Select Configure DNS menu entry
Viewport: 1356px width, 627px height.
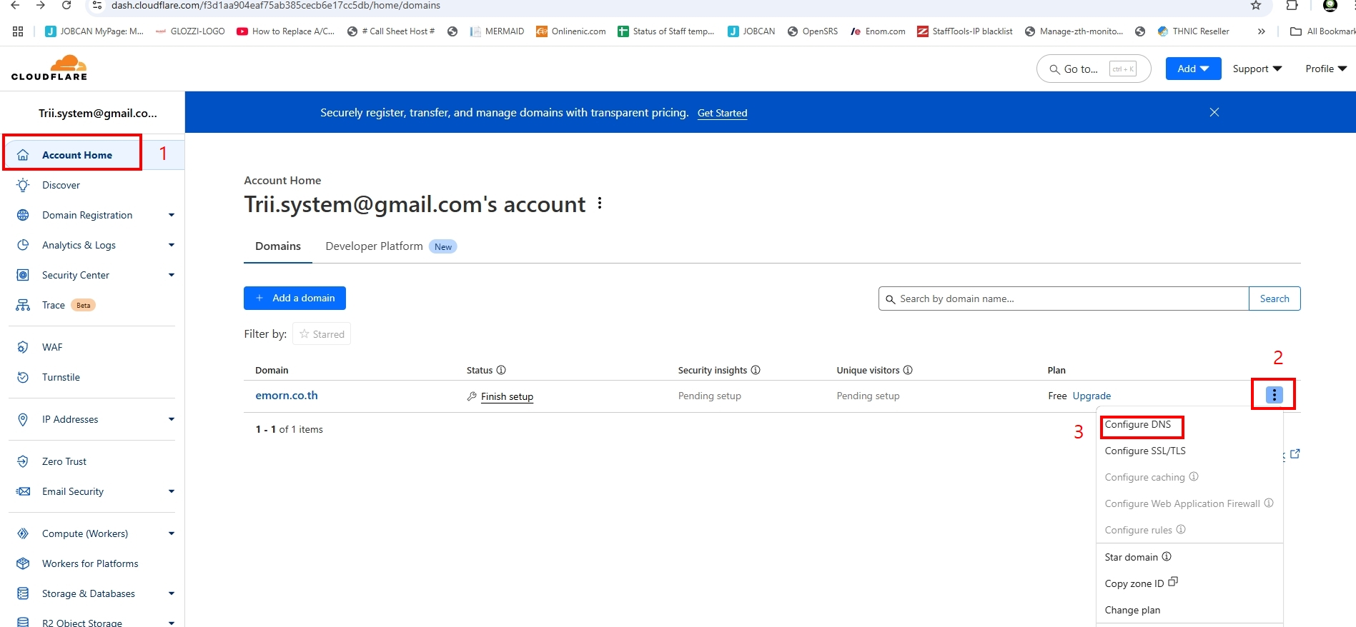tap(1138, 424)
